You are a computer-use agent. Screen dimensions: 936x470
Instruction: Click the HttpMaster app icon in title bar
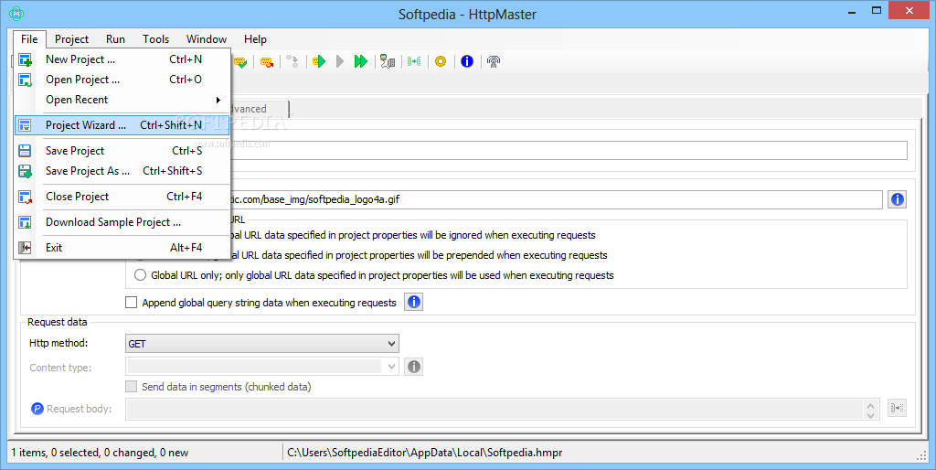[16, 13]
